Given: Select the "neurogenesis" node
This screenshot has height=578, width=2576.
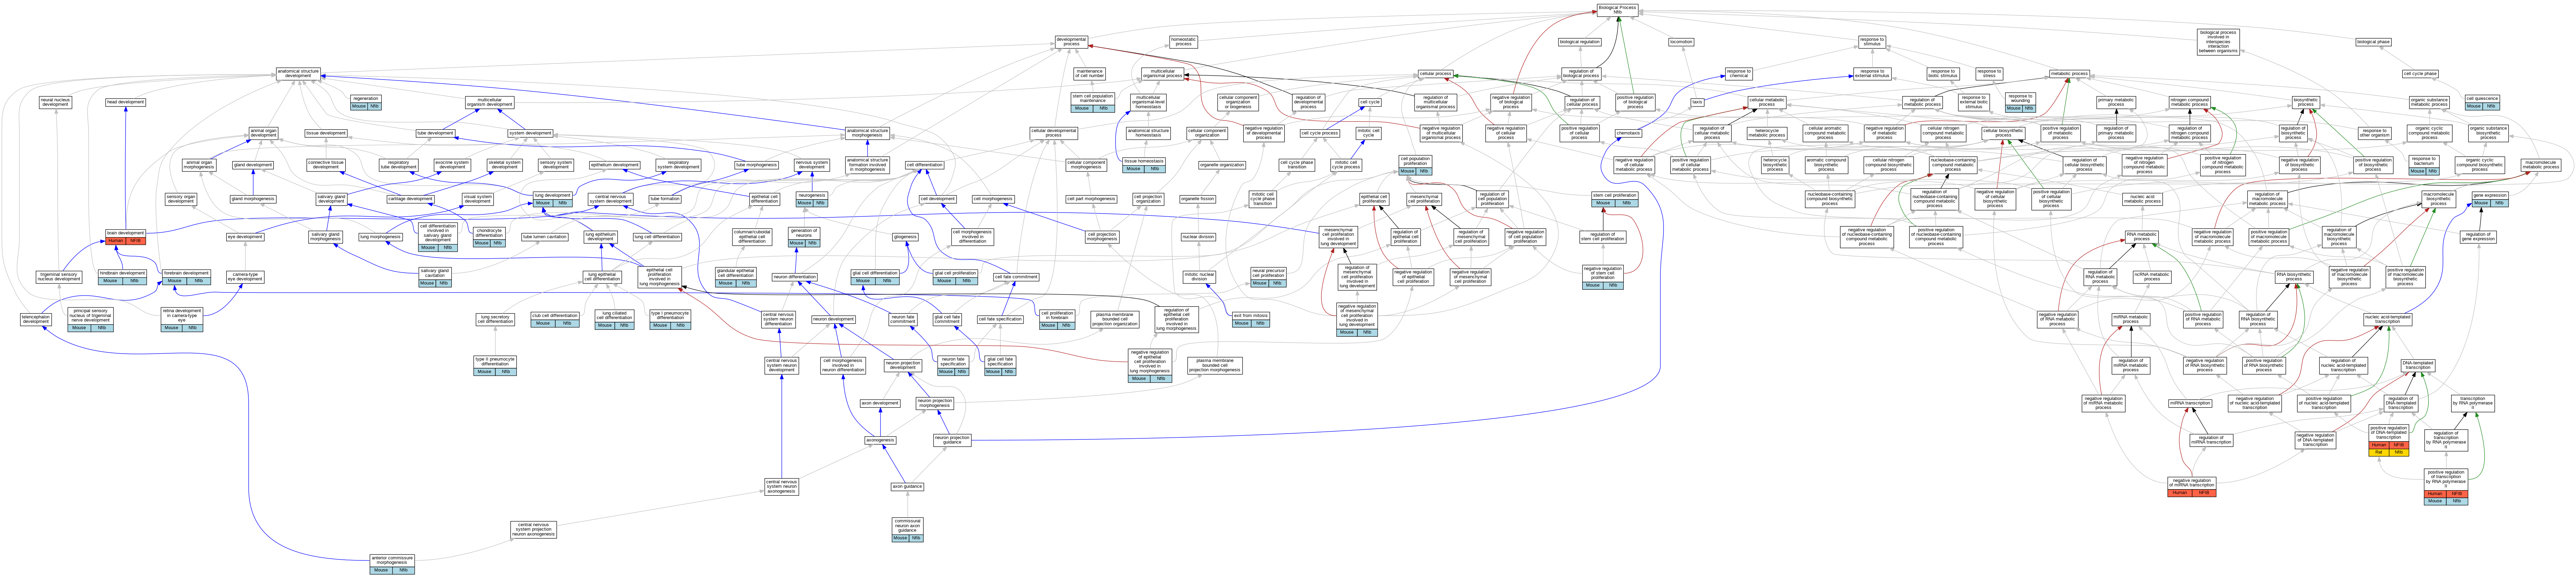Looking at the screenshot, I should 812,199.
